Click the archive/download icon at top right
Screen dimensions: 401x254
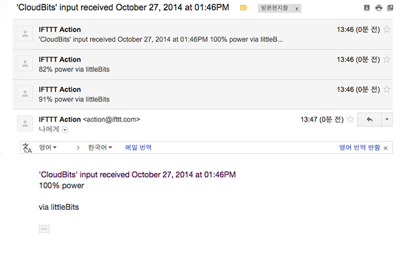tap(367, 8)
